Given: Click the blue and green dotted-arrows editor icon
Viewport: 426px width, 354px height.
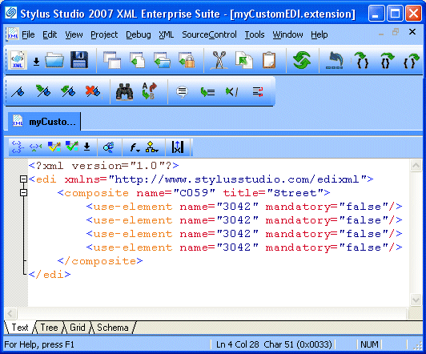Looking at the screenshot, I should [x=35, y=147].
